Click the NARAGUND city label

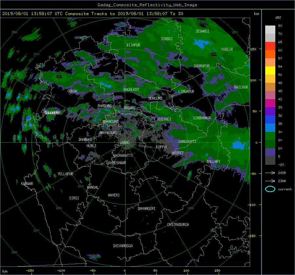point(111,122)
